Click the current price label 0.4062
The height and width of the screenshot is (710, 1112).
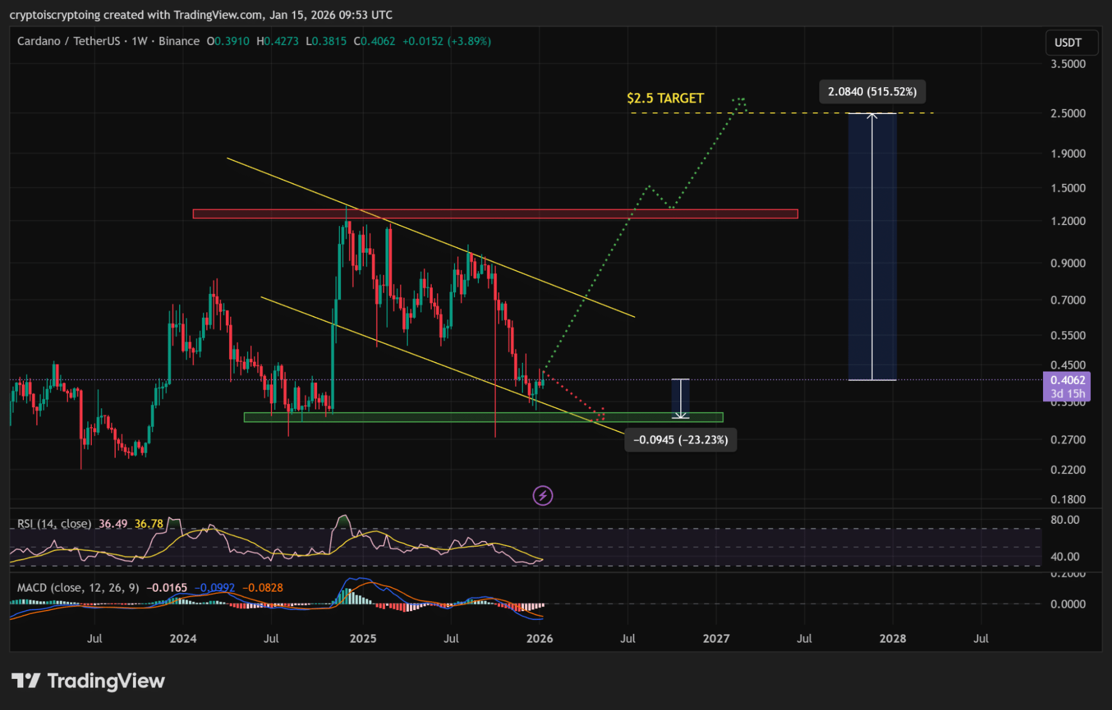tap(1069, 380)
